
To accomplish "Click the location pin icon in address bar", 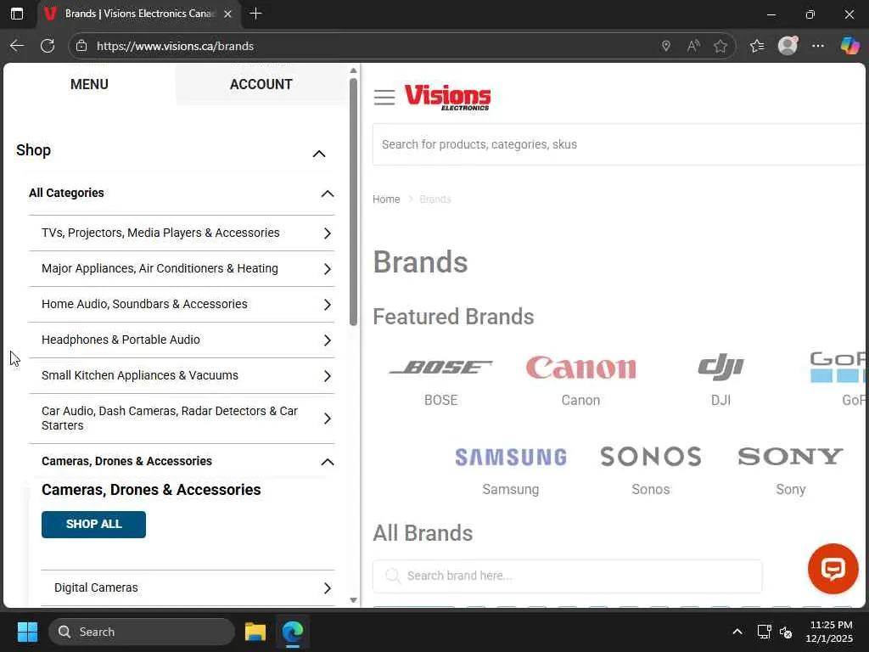I will tap(666, 46).
